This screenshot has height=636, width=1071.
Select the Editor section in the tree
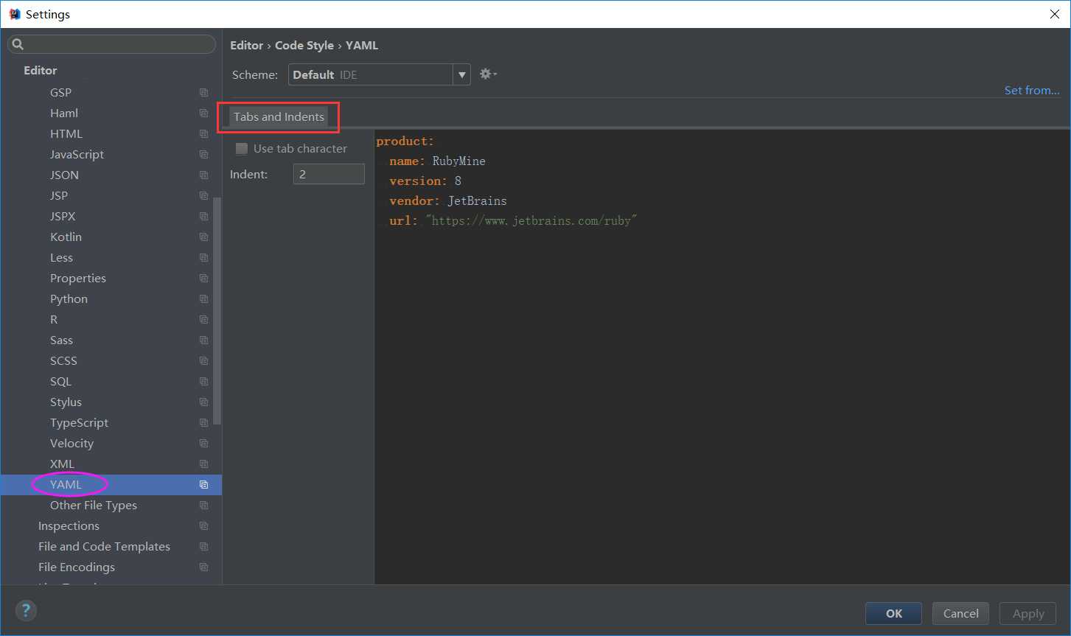[40, 71]
